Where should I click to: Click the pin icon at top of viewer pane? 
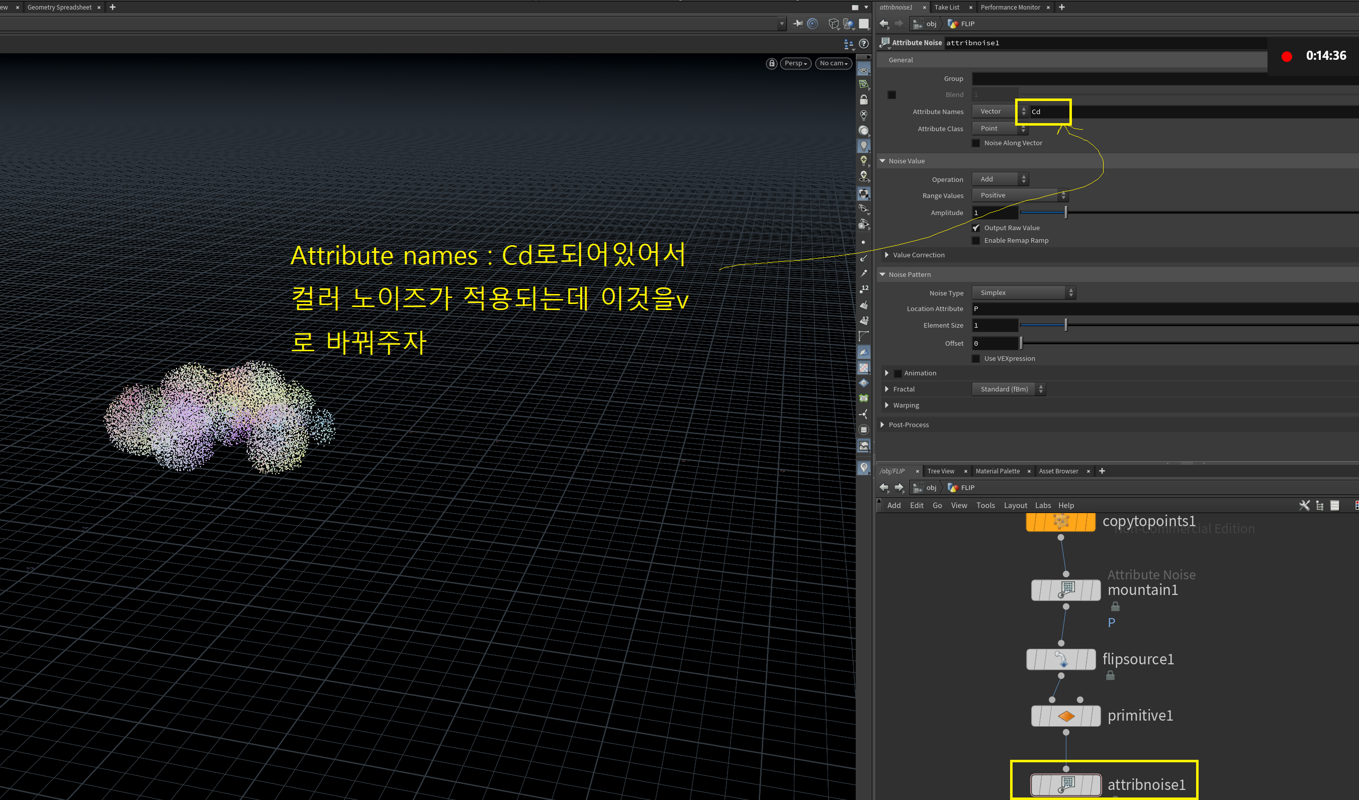(x=797, y=24)
